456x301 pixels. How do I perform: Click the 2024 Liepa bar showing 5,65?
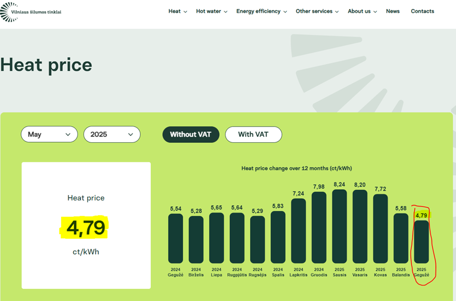coord(217,238)
